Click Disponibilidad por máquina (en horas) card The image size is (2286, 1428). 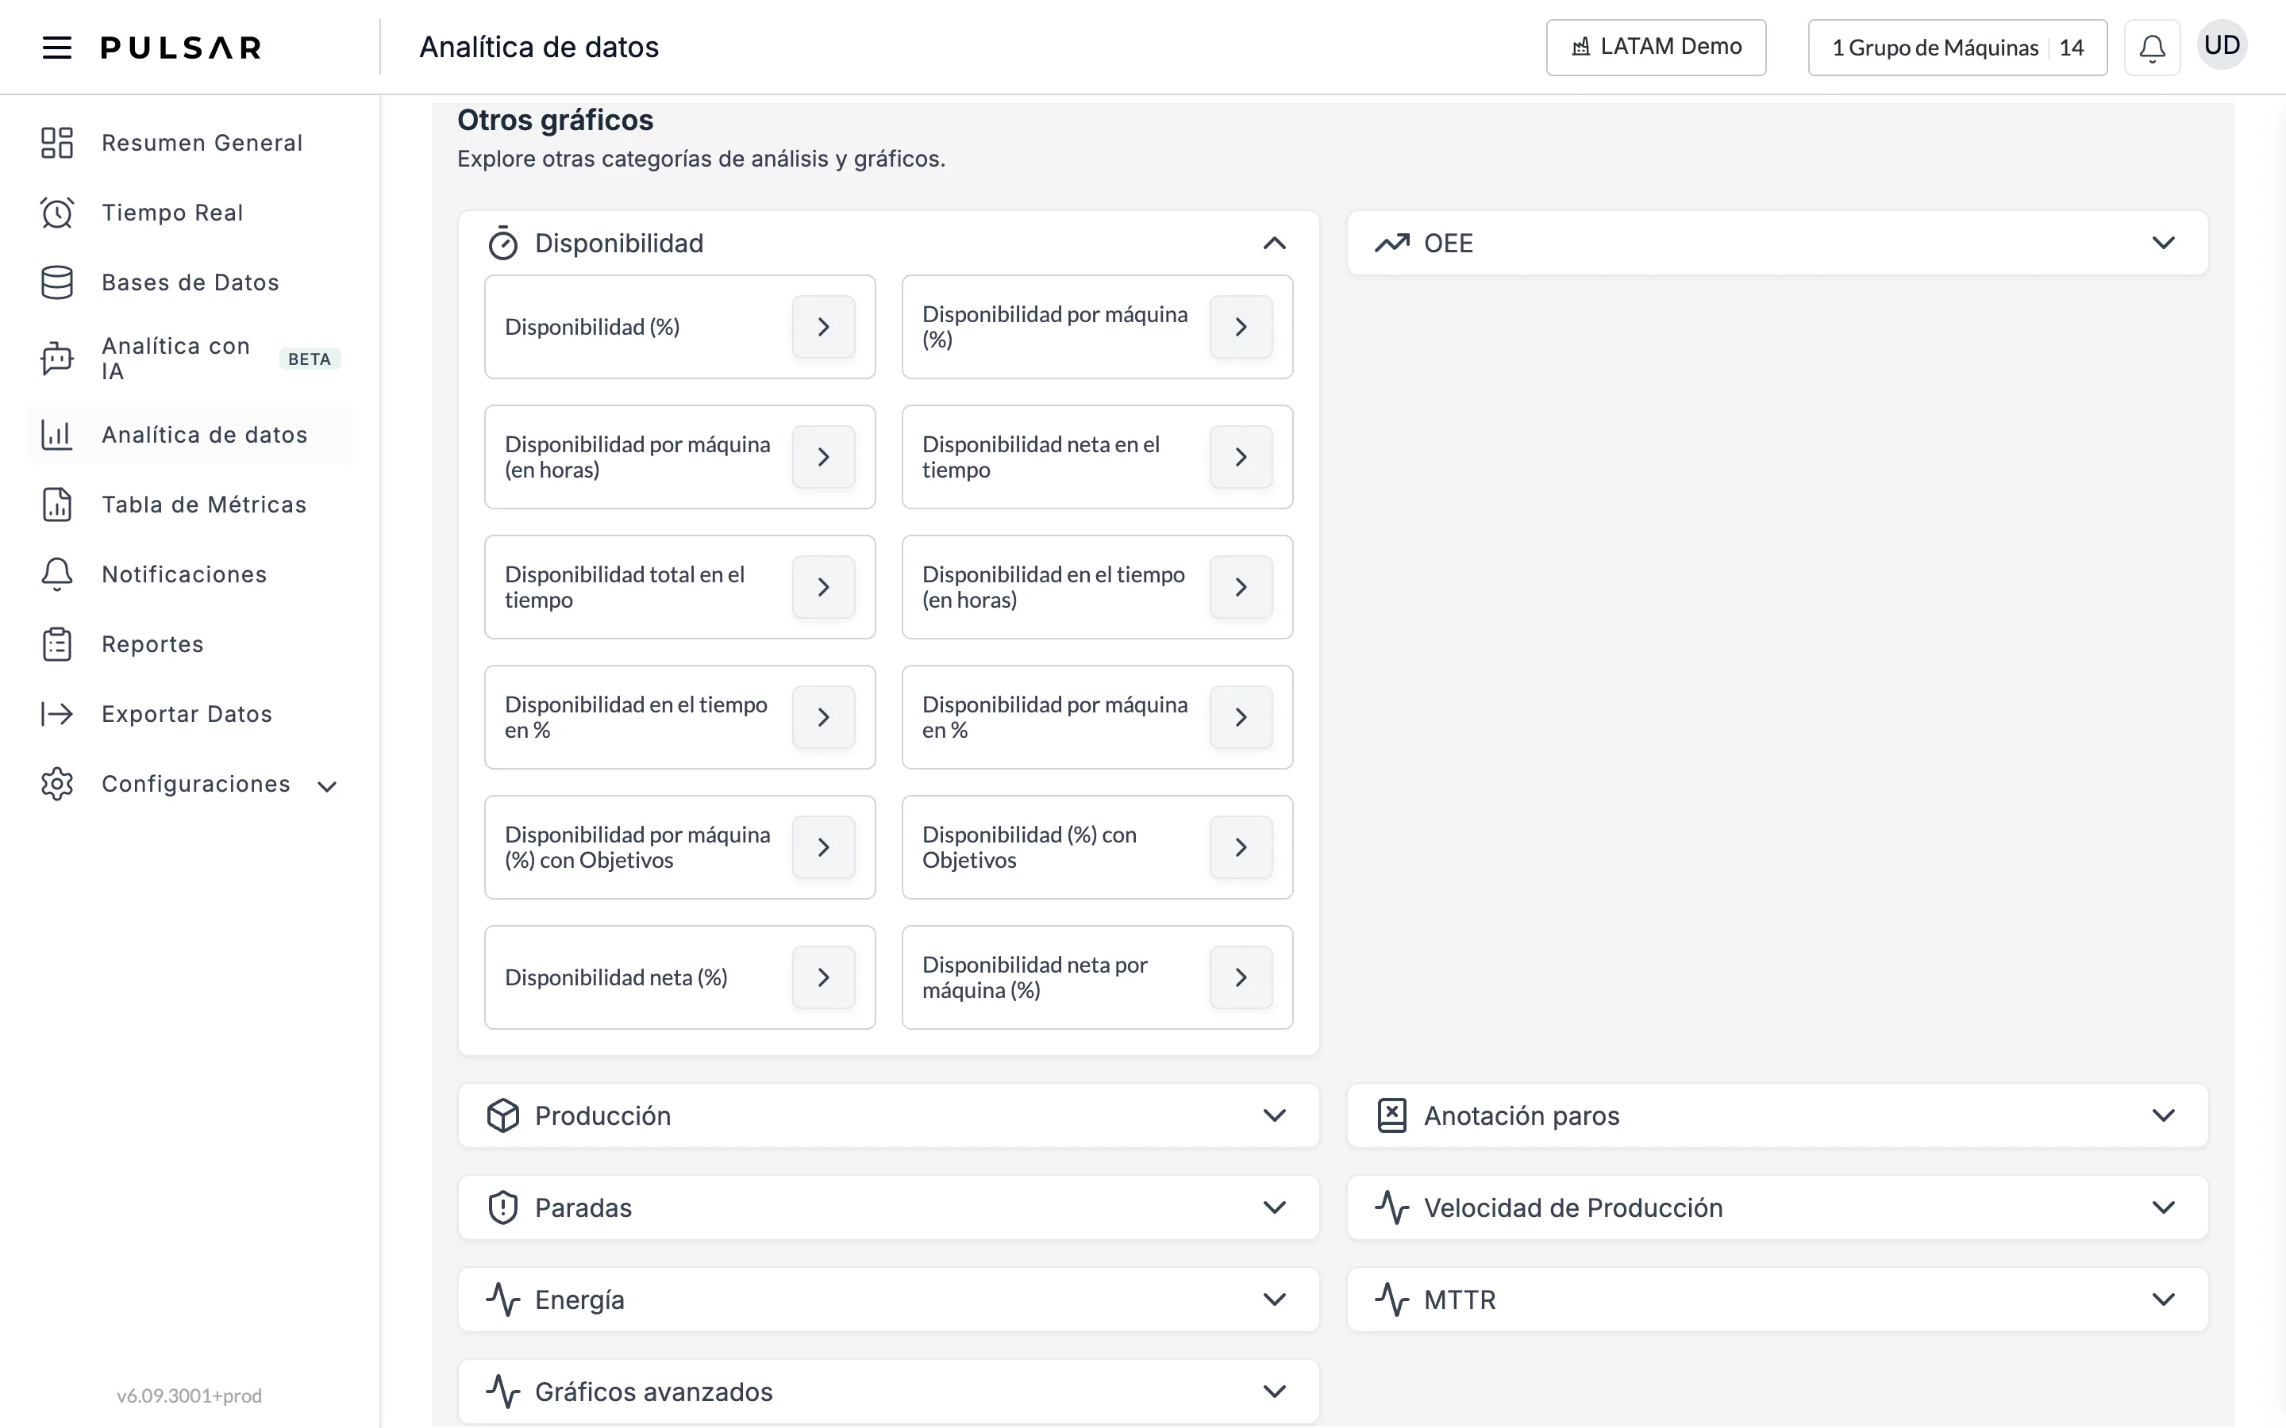680,457
